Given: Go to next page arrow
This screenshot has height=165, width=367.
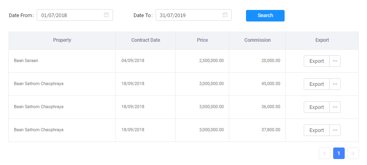Looking at the screenshot, I should (x=353, y=153).
